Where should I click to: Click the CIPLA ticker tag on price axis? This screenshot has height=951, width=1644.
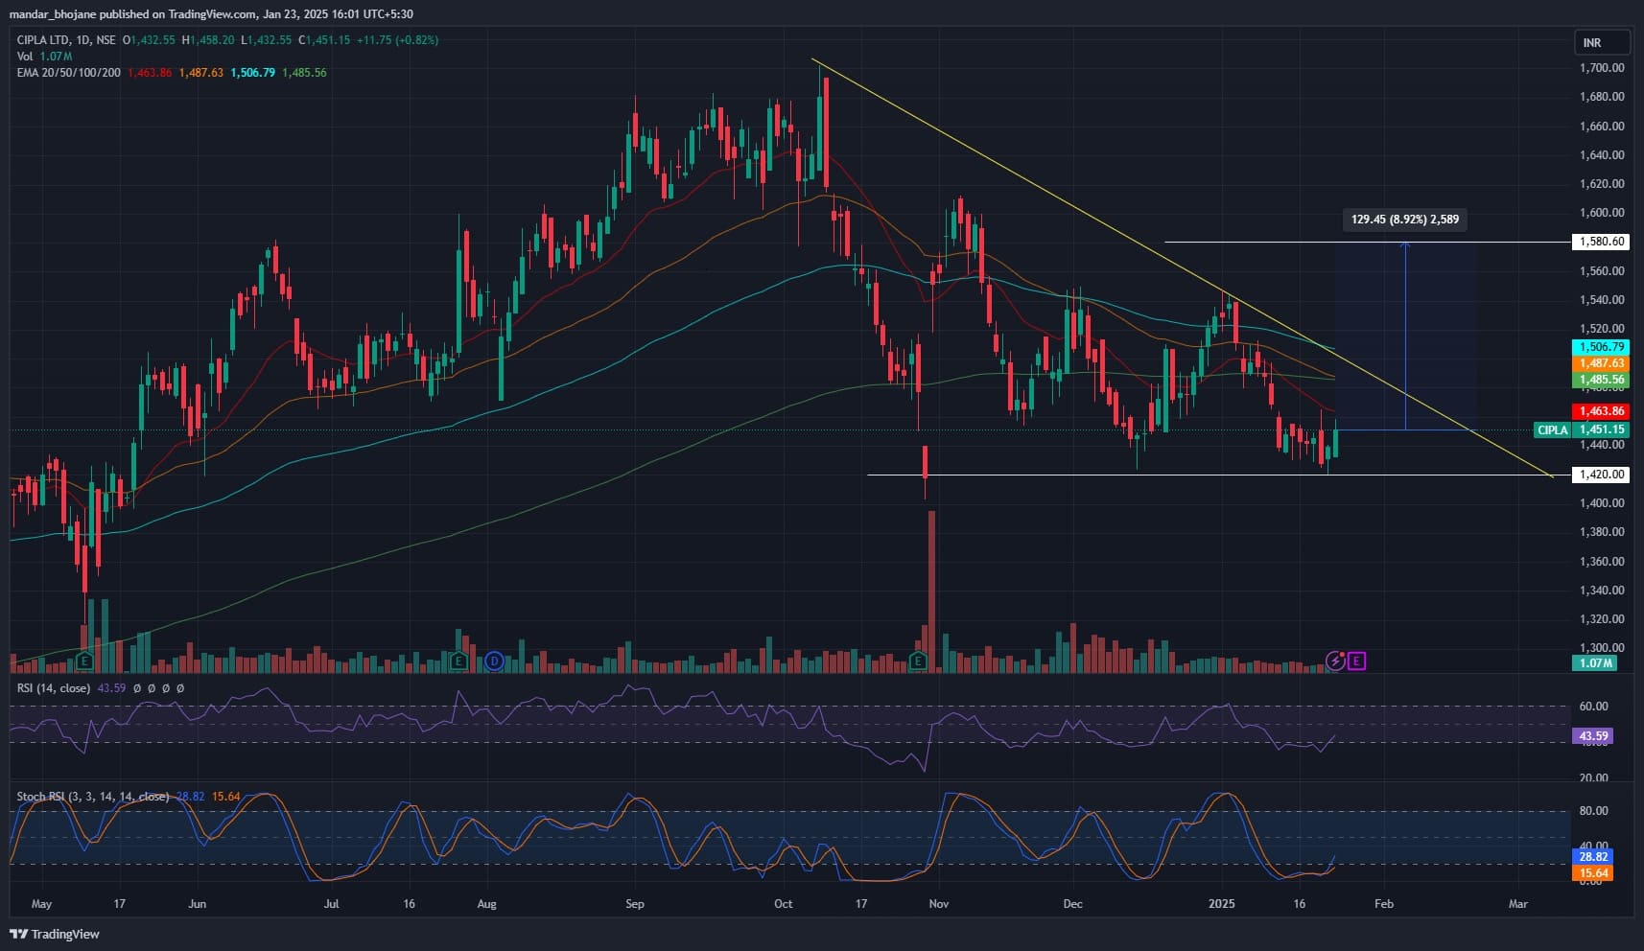click(x=1553, y=430)
